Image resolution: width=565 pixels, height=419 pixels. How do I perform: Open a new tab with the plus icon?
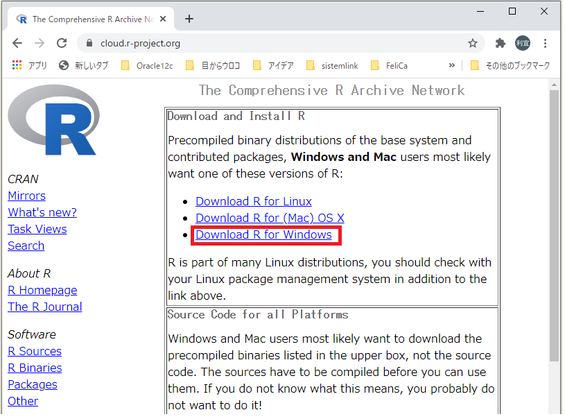point(189,19)
